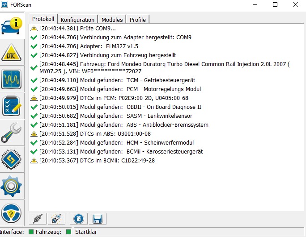This screenshot has height=237, width=306.
Task: Clear the log with the trash icon
Action: 79,219
